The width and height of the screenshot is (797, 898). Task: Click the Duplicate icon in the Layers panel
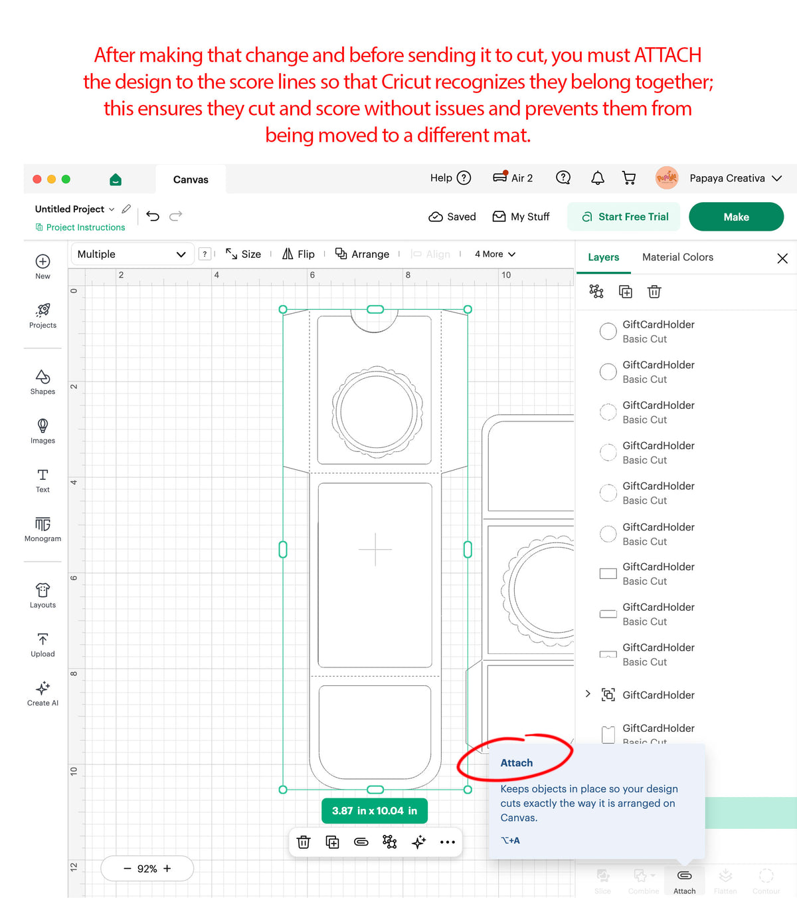point(626,291)
